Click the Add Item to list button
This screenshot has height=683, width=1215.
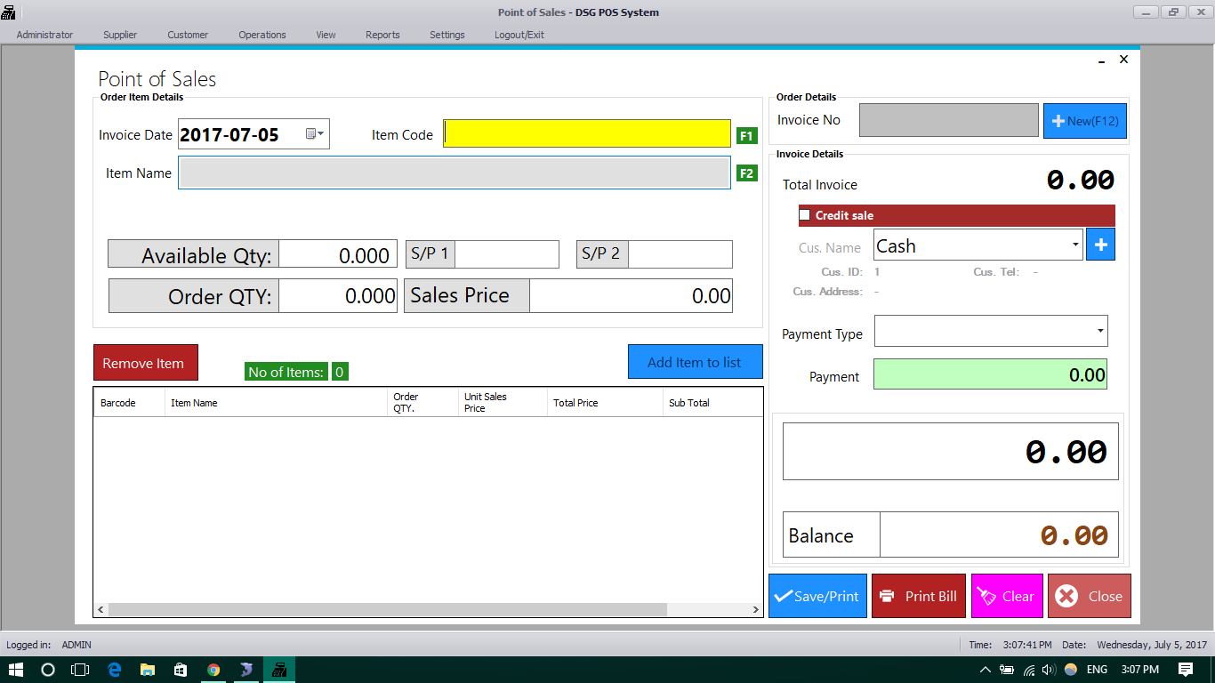coord(695,361)
